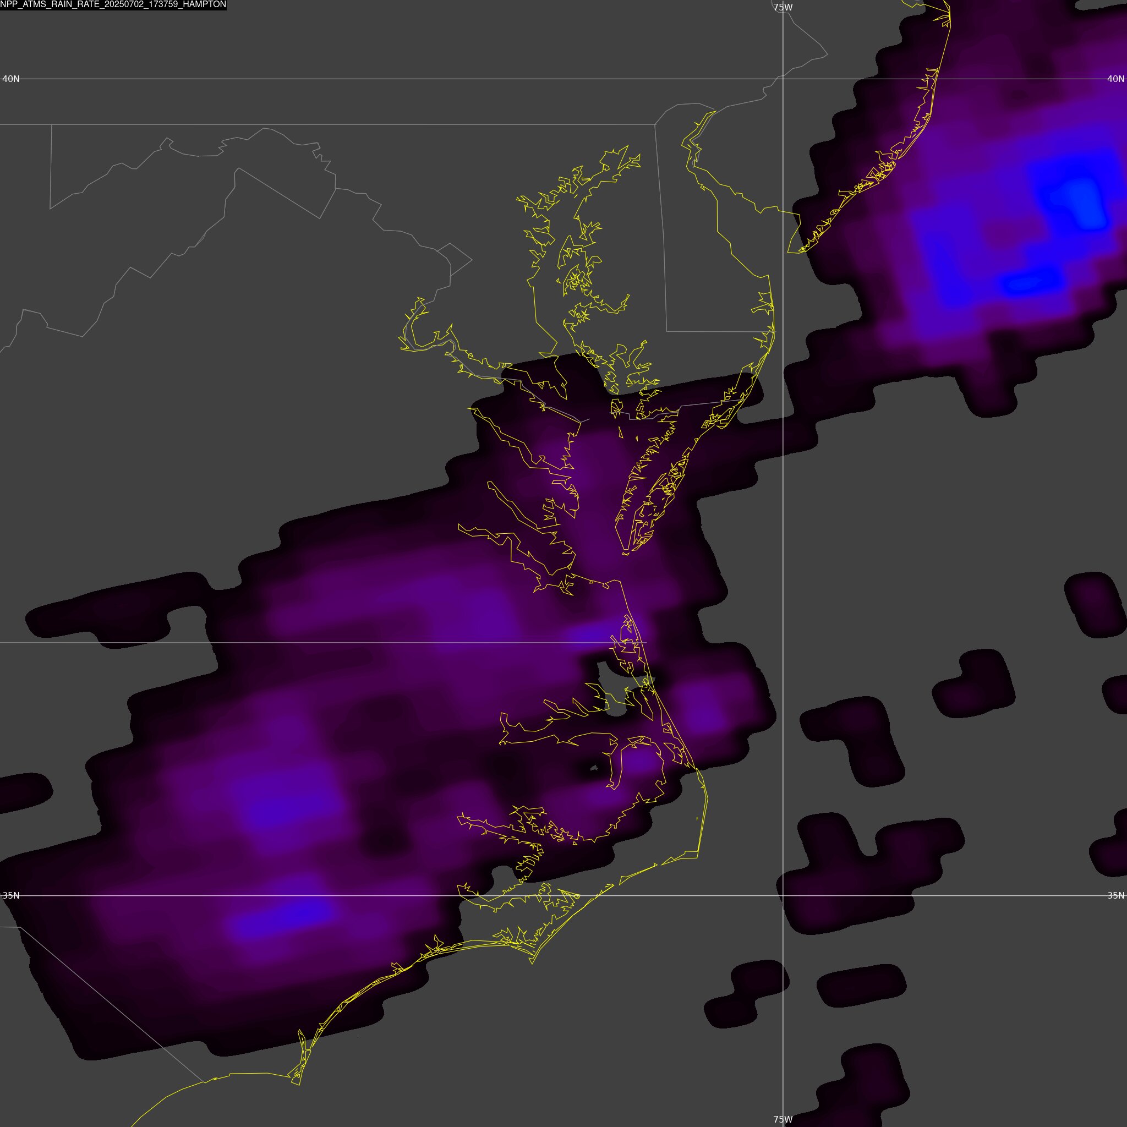Screen dimensions: 1127x1127
Task: Click the right 40N latitude label
Action: (1115, 79)
